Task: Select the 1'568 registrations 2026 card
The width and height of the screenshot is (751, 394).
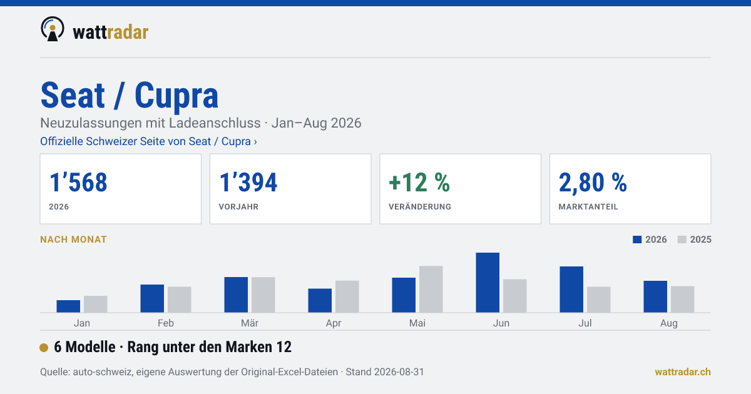Action: 121,189
